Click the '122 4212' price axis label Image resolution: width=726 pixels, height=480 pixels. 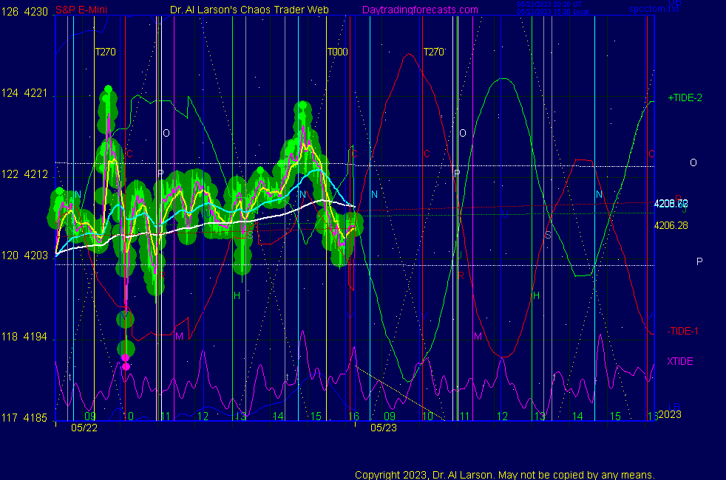coord(24,174)
